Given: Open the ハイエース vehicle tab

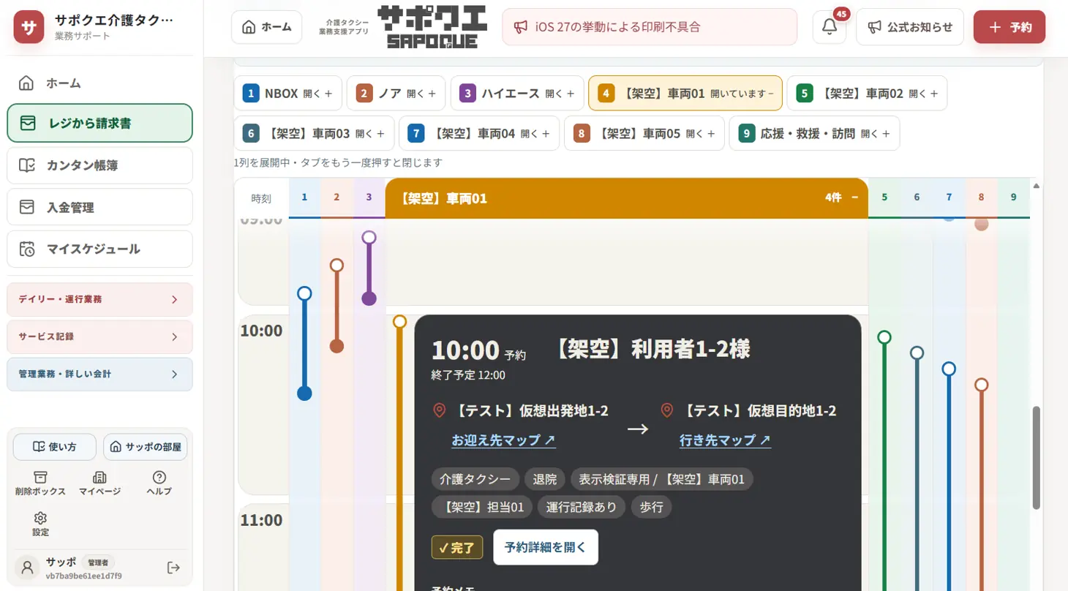Looking at the screenshot, I should (517, 93).
